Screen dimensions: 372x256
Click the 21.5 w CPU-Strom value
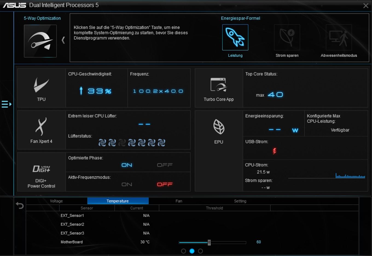263,172
